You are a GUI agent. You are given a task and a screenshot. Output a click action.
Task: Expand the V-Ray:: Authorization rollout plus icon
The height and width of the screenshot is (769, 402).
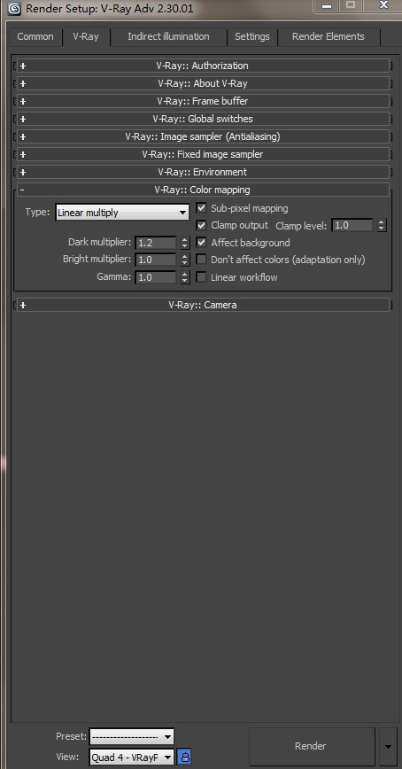[22, 66]
